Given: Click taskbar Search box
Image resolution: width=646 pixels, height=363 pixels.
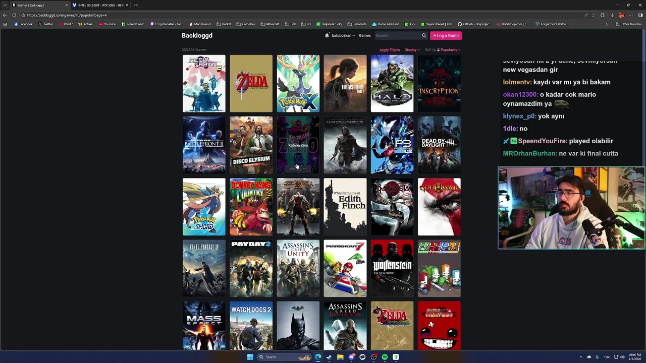Looking at the screenshot, I should click(x=285, y=357).
